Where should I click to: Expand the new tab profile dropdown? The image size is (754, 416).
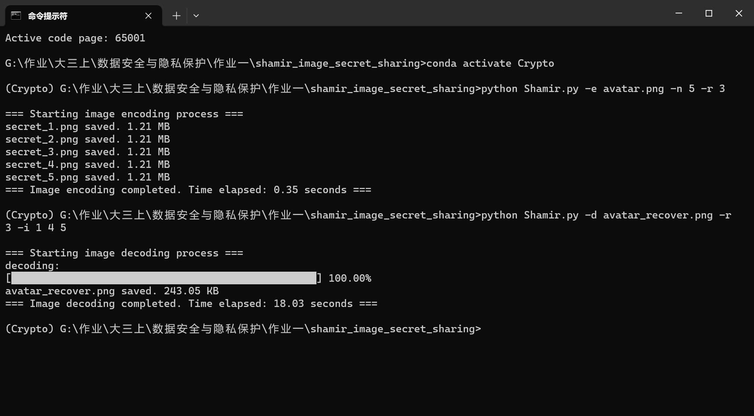pyautogui.click(x=196, y=16)
